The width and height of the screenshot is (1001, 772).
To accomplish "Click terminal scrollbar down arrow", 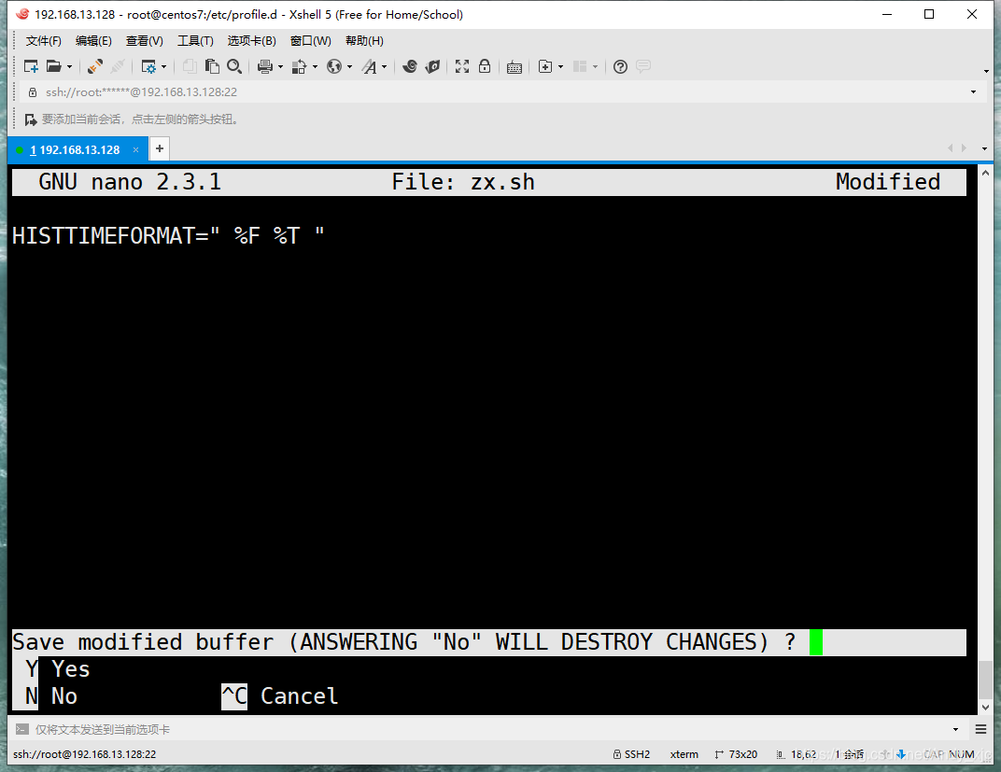I will coord(986,707).
